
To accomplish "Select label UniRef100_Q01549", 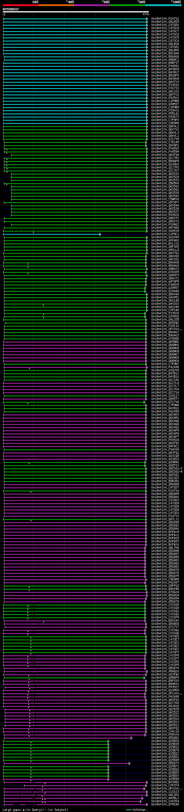I will [165, 237].
